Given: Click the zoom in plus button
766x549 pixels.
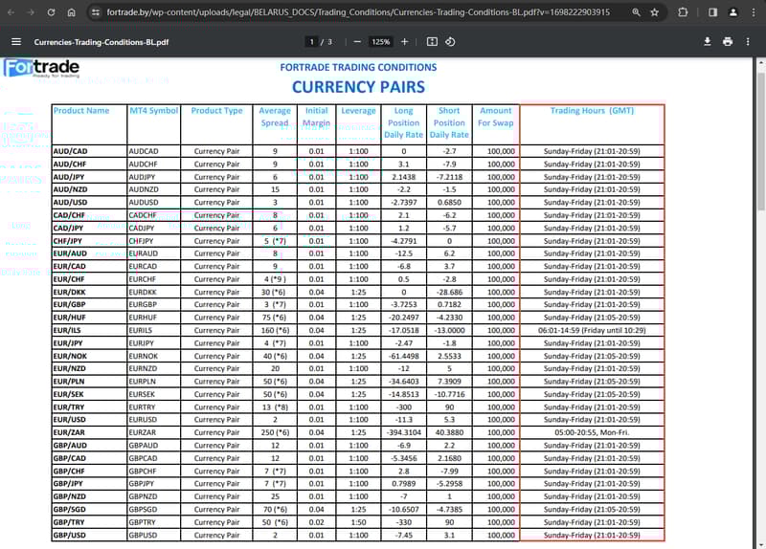Looking at the screenshot, I should point(404,42).
